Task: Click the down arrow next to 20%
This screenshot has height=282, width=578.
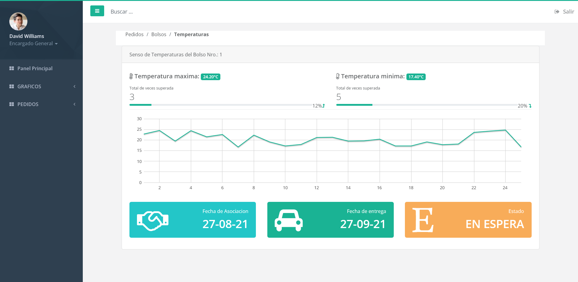Action: (530, 106)
